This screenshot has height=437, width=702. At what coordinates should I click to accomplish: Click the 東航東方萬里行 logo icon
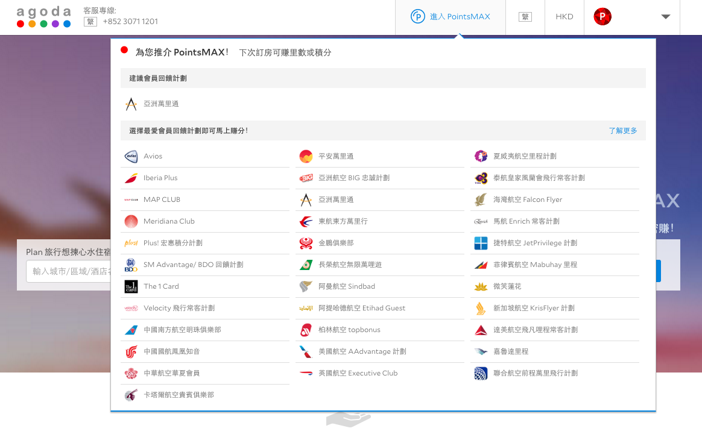click(x=306, y=221)
